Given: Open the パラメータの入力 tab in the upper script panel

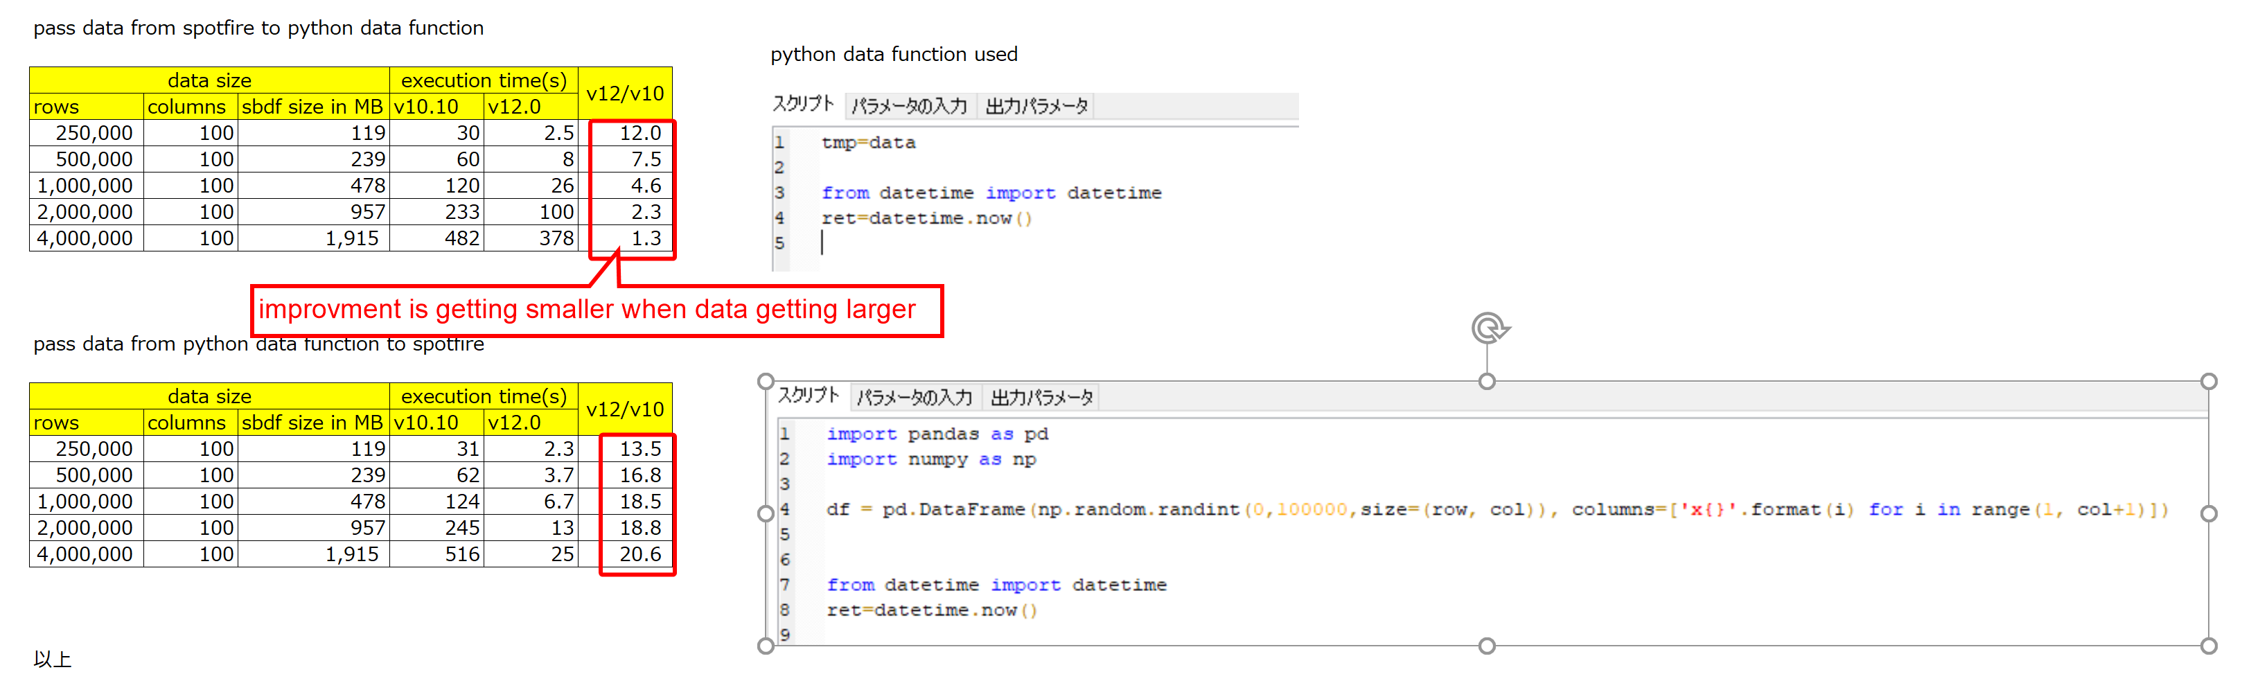Looking at the screenshot, I should [908, 106].
